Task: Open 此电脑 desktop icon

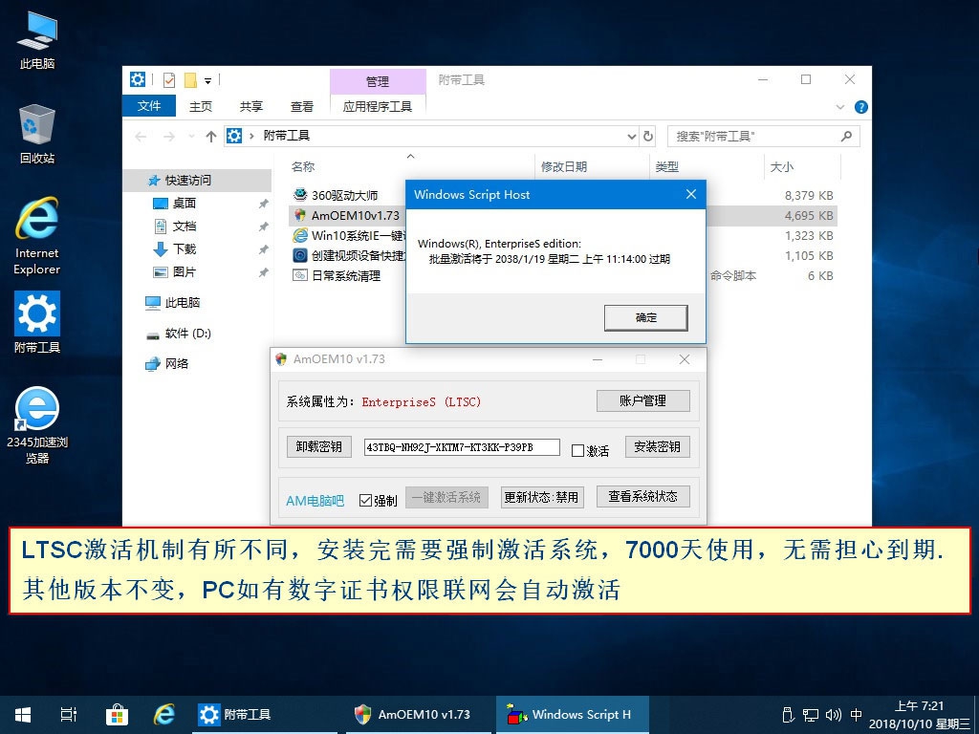Action: point(37,39)
